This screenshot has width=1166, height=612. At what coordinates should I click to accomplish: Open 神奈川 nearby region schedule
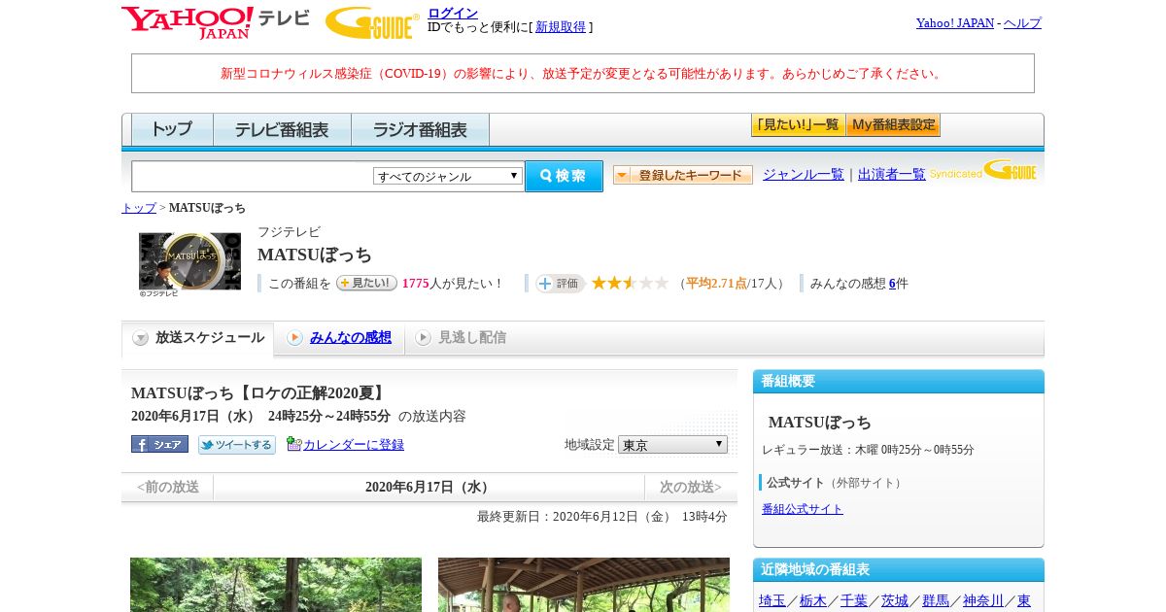(x=983, y=600)
